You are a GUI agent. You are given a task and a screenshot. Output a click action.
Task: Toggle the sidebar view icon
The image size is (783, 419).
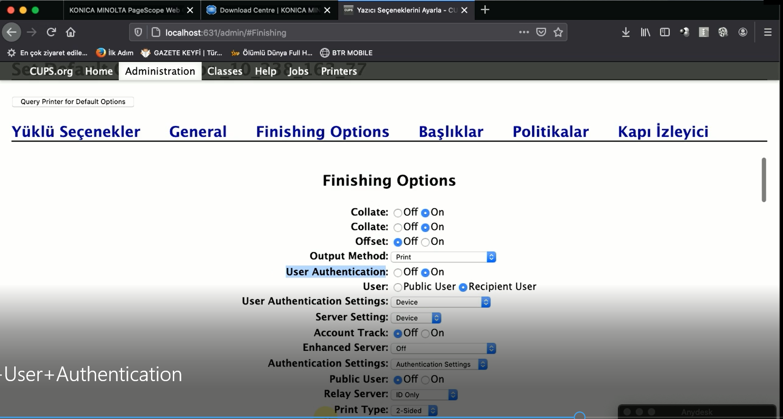[x=665, y=32]
